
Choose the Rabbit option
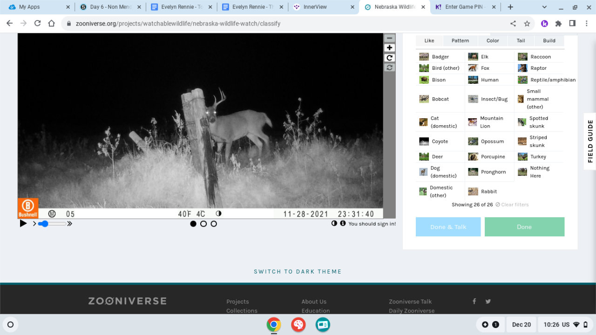(490, 192)
